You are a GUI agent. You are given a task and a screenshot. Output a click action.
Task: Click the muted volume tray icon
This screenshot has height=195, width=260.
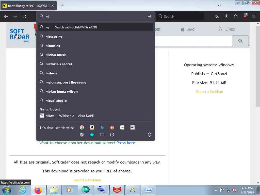tap(234, 190)
